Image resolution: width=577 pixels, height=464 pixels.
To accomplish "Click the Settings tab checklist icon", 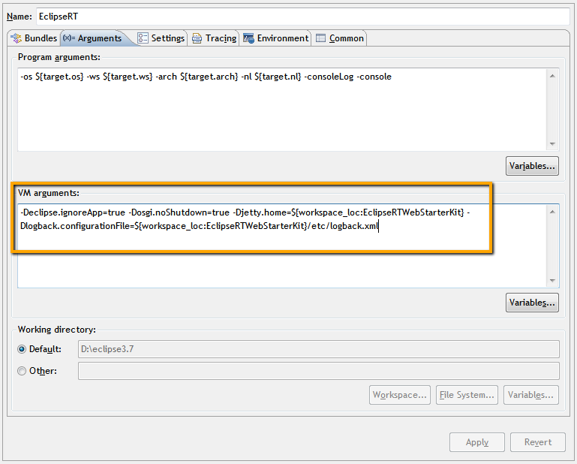I will tap(143, 38).
